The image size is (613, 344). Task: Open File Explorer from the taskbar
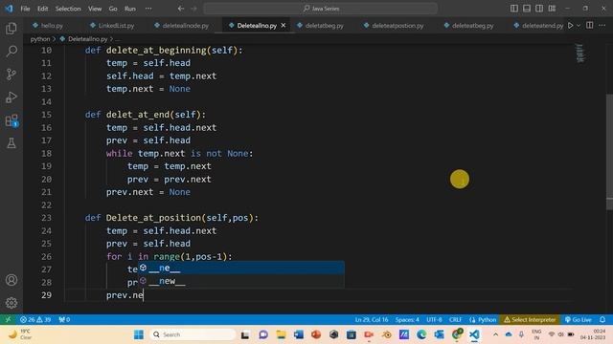point(281,334)
